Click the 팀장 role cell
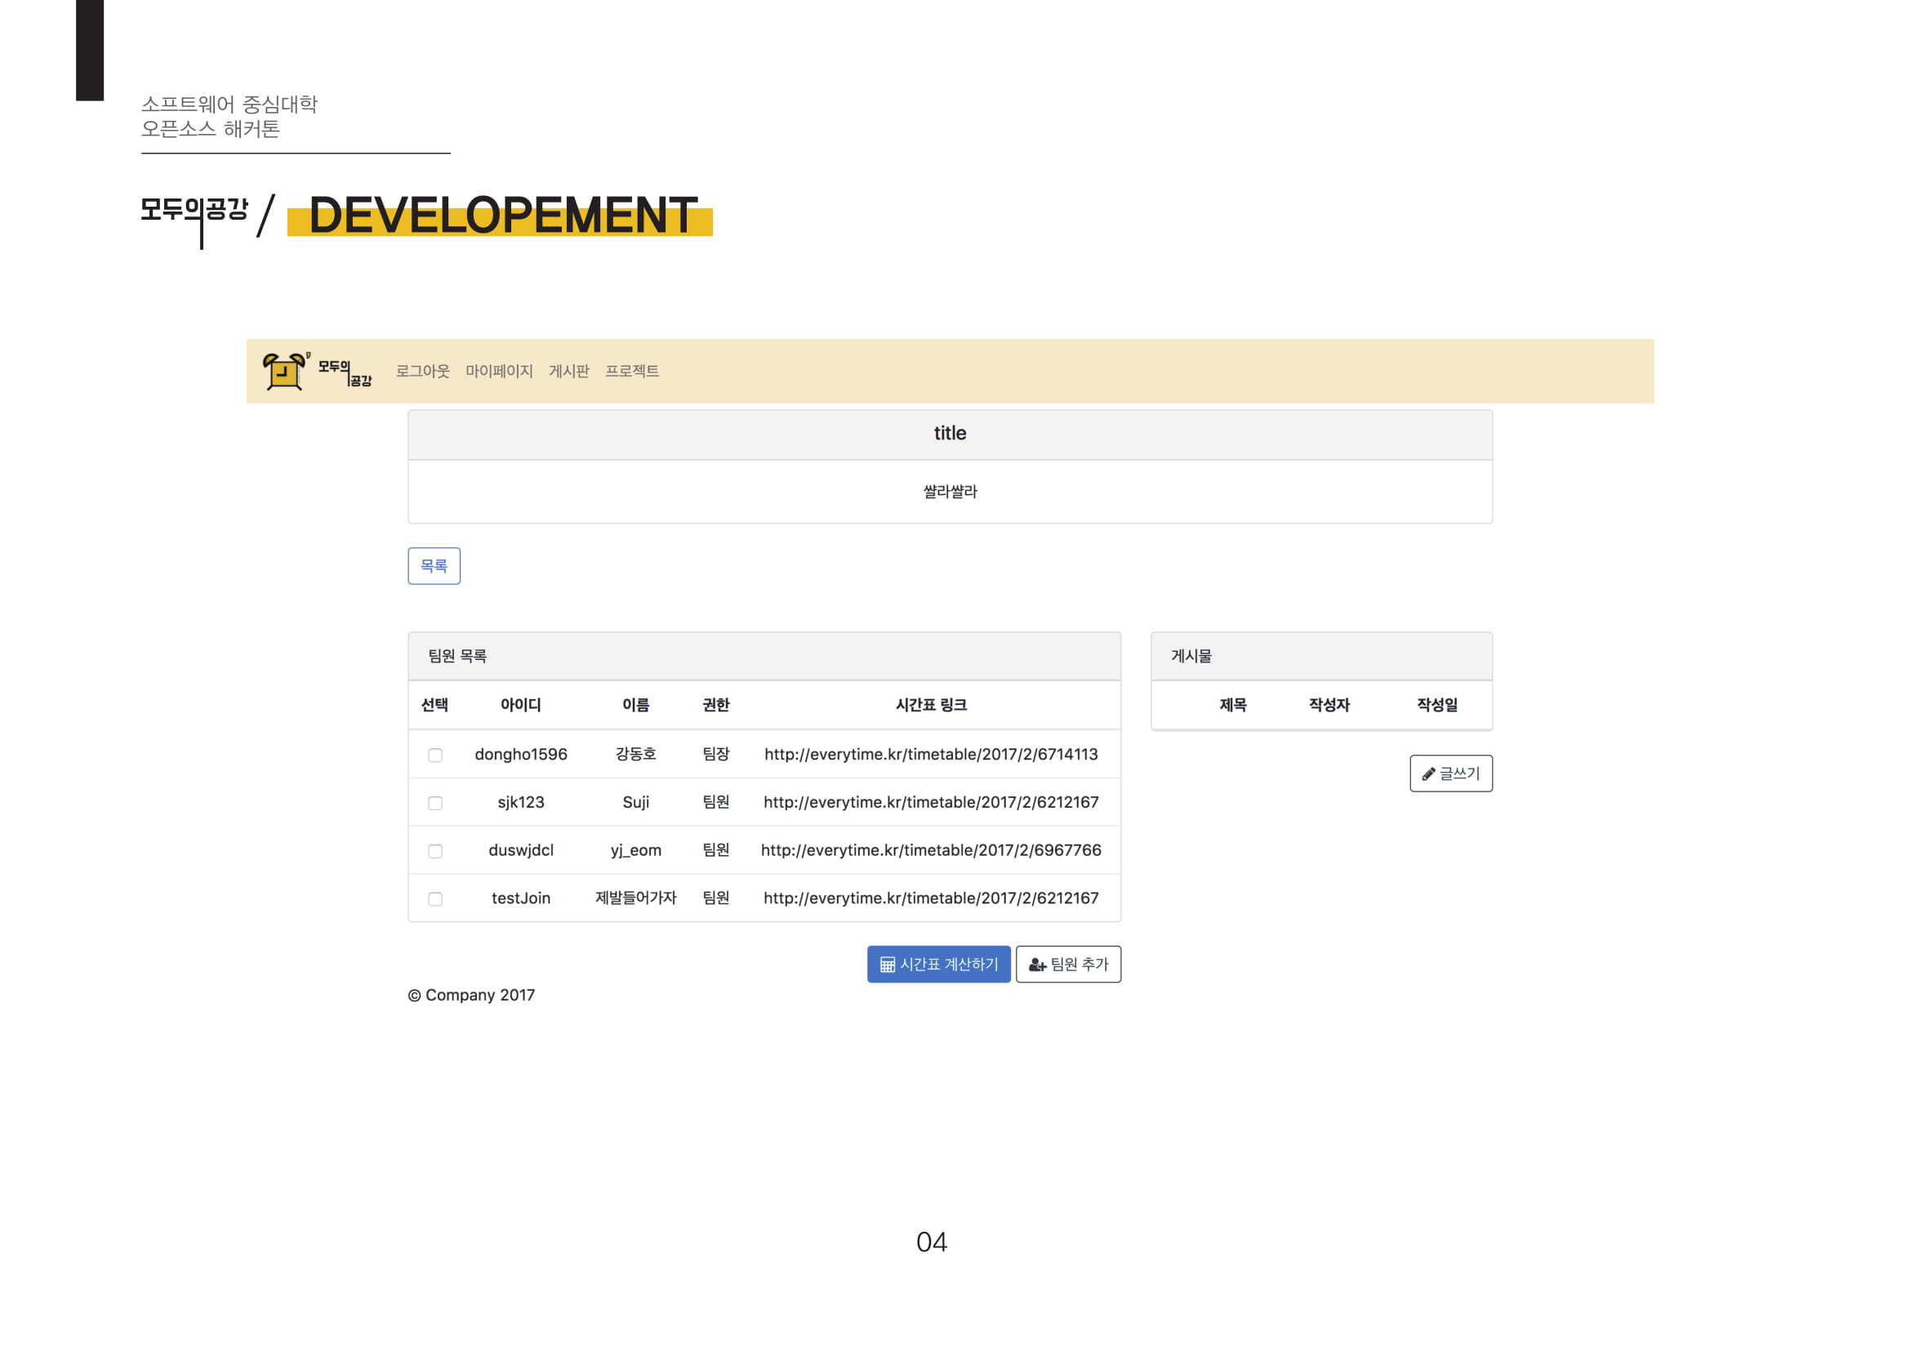The width and height of the screenshot is (1910, 1351). coord(716,755)
